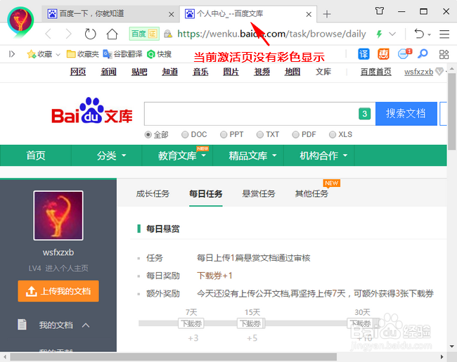Open the undo closed tabs dropdown arrow
The width and height of the screenshot is (457, 362).
430,34
